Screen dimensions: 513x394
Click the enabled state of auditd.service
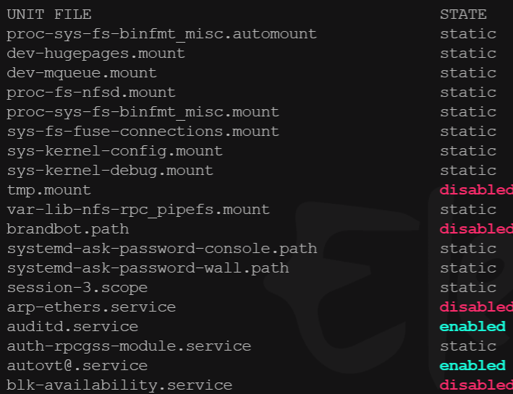click(472, 327)
